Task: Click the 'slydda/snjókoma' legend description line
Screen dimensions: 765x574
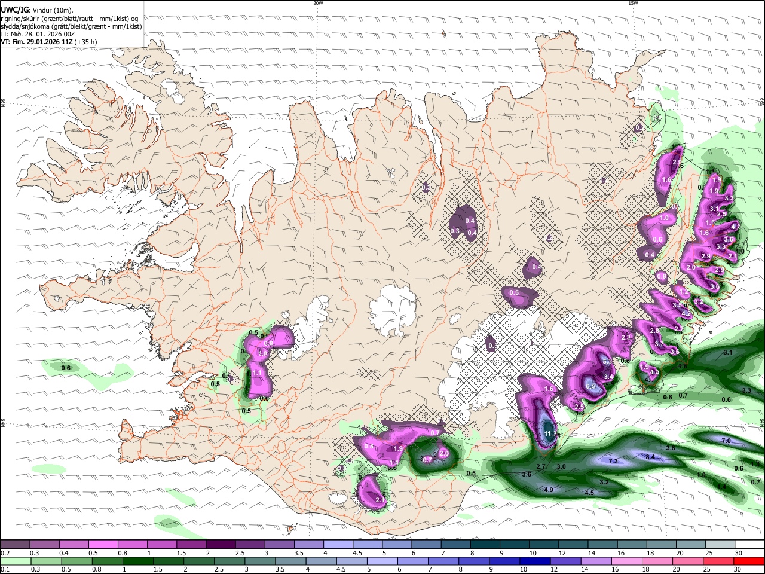Action: click(x=71, y=26)
